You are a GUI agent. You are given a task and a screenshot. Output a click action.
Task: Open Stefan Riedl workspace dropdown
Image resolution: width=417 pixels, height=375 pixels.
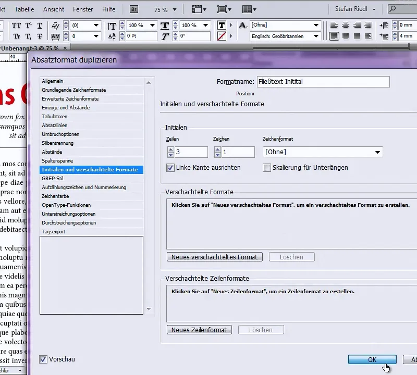(x=355, y=9)
